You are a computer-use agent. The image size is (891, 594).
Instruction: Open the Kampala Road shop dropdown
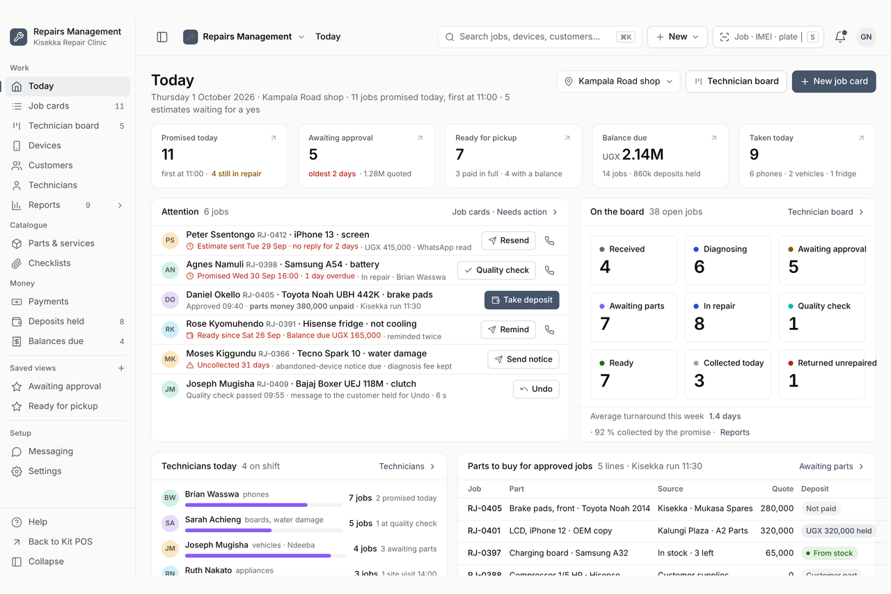[x=619, y=81]
